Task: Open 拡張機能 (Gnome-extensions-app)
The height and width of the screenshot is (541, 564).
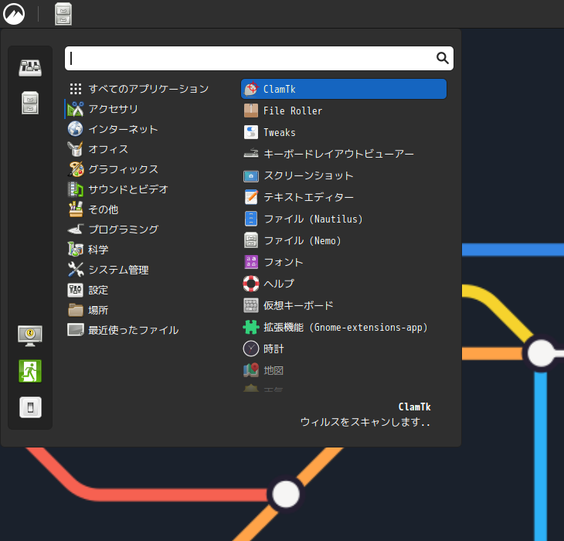Action: 344,327
